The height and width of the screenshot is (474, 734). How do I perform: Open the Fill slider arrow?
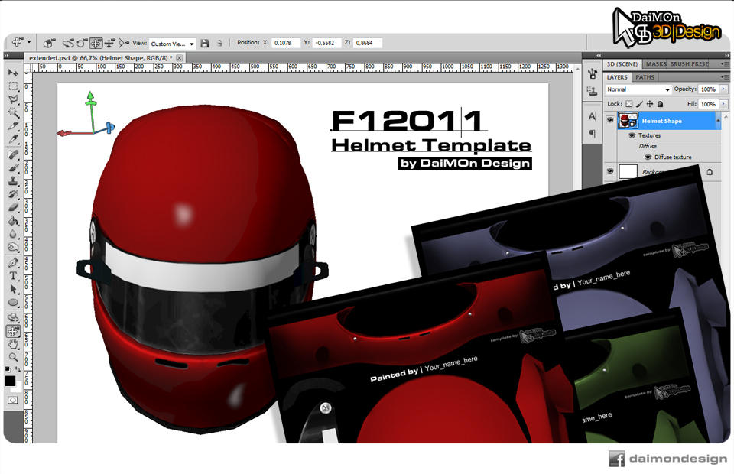pyautogui.click(x=724, y=104)
